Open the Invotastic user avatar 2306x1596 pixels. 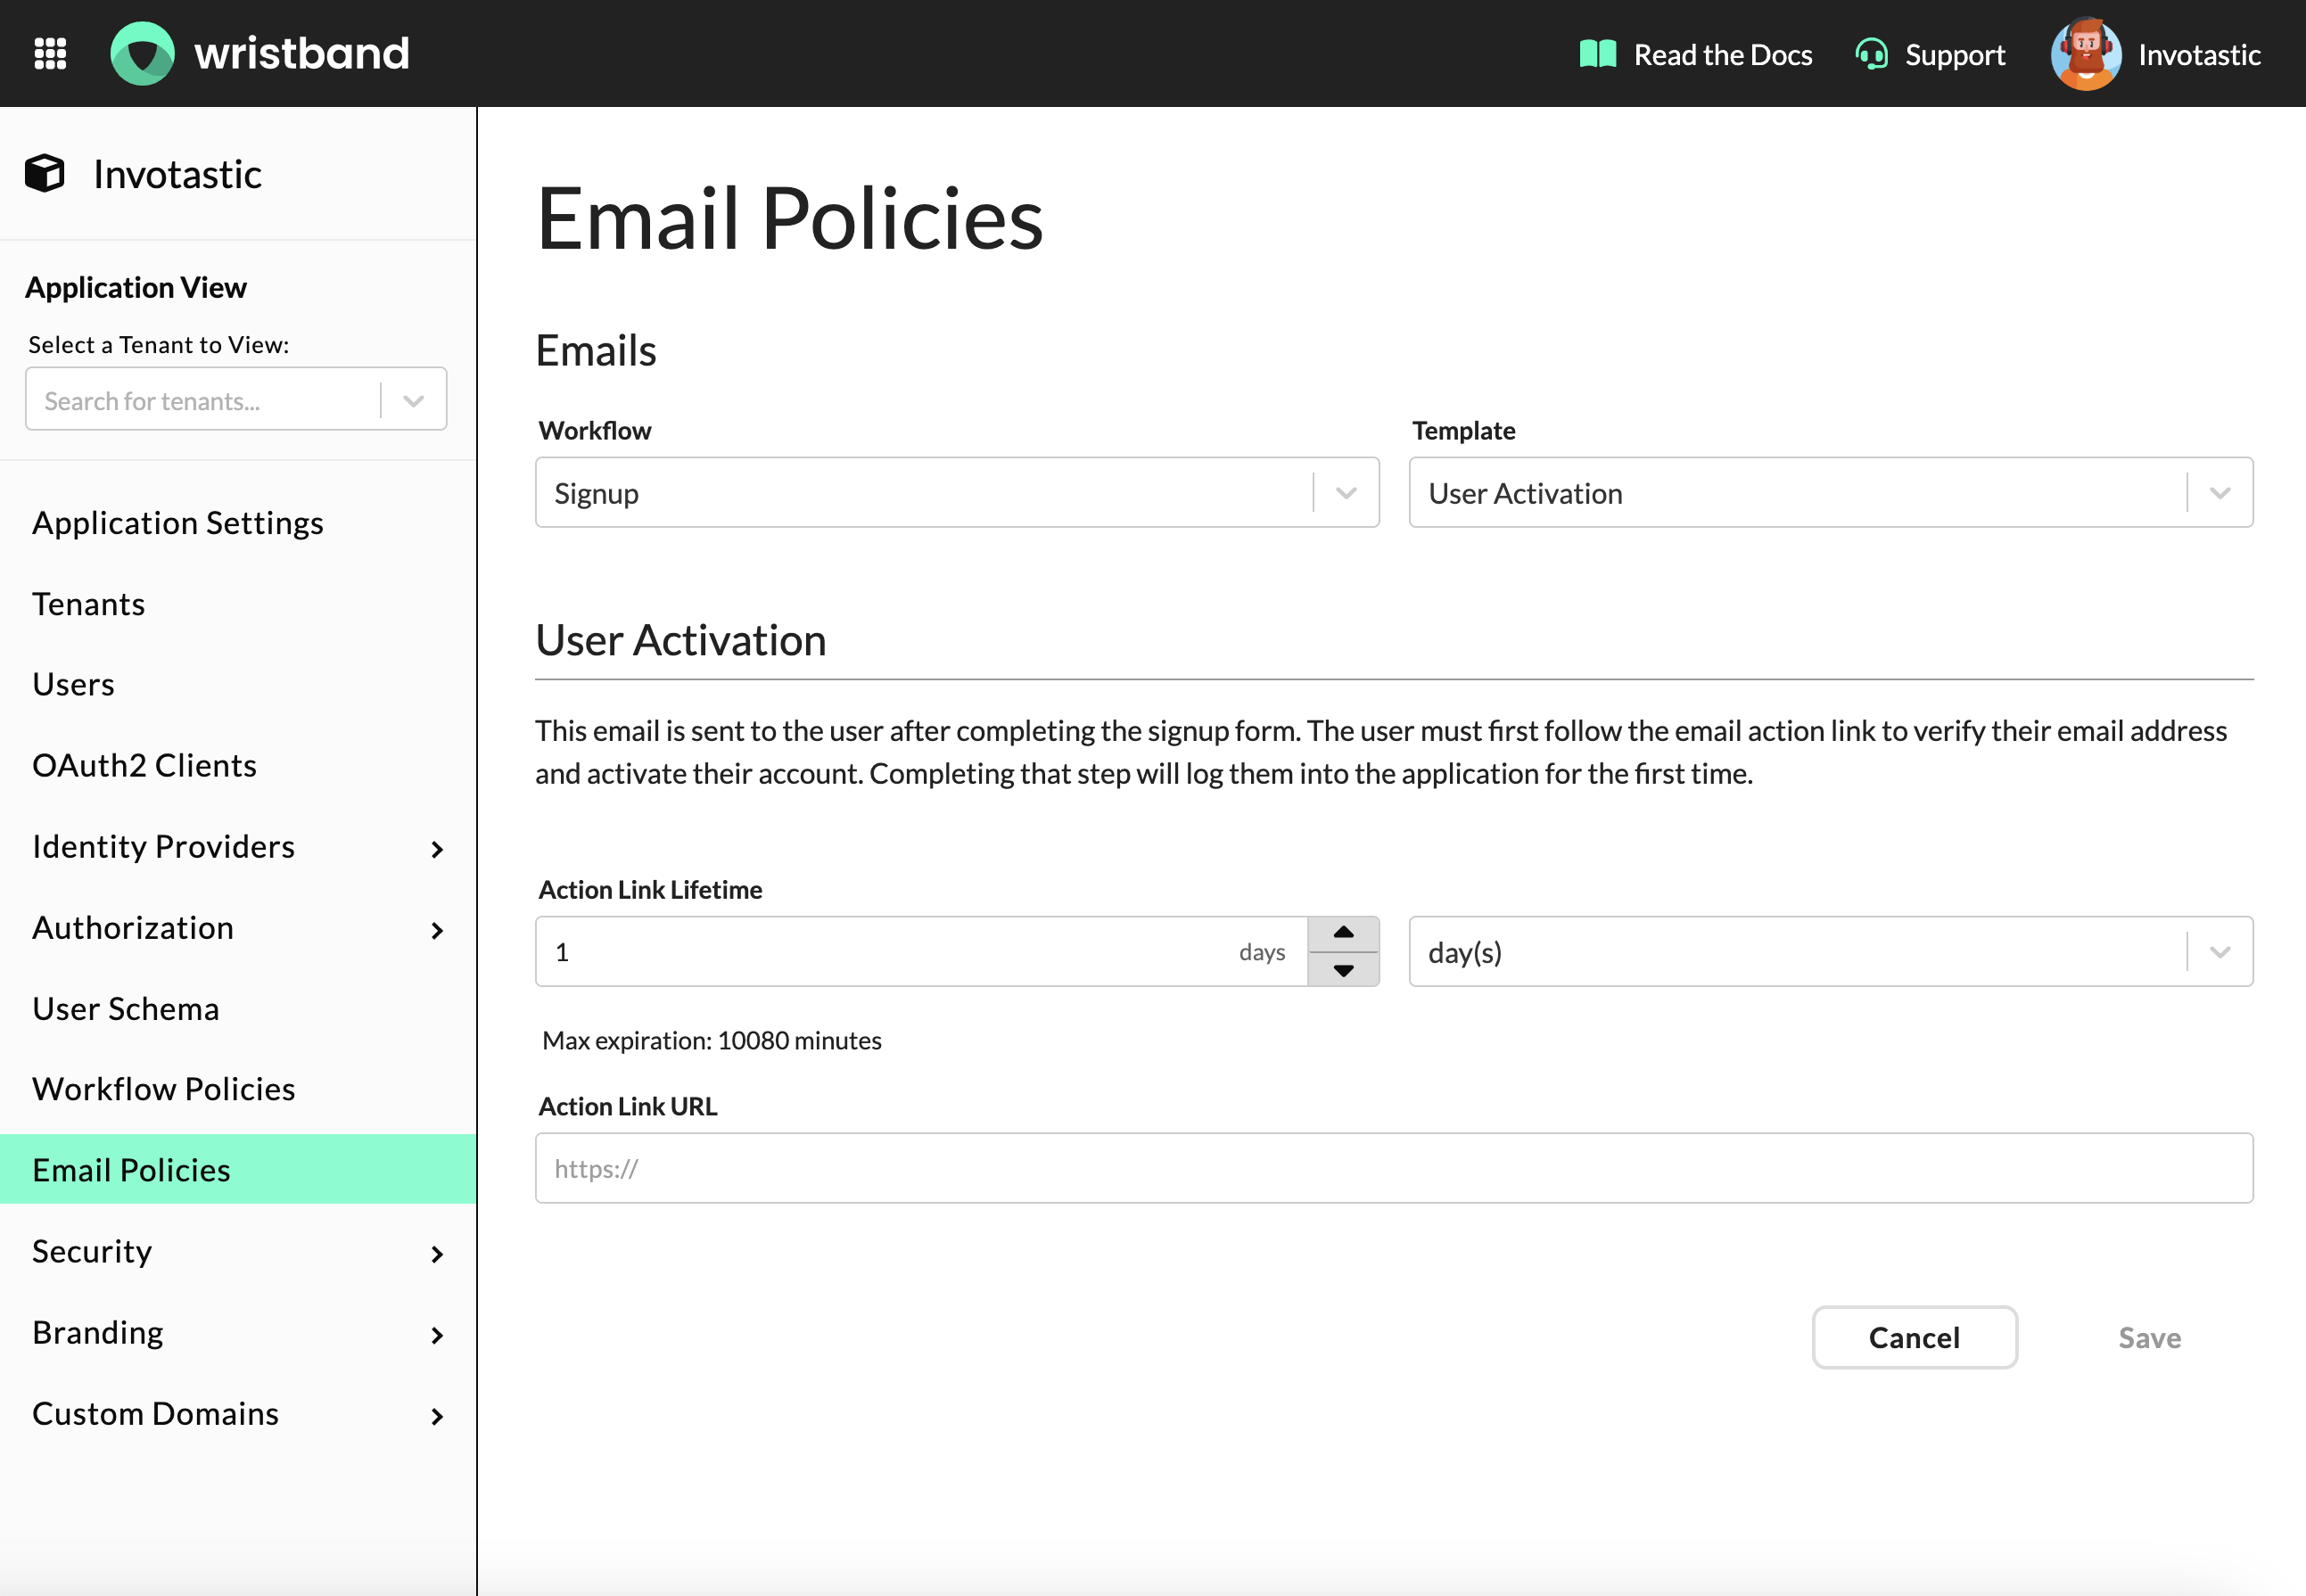pos(2085,54)
